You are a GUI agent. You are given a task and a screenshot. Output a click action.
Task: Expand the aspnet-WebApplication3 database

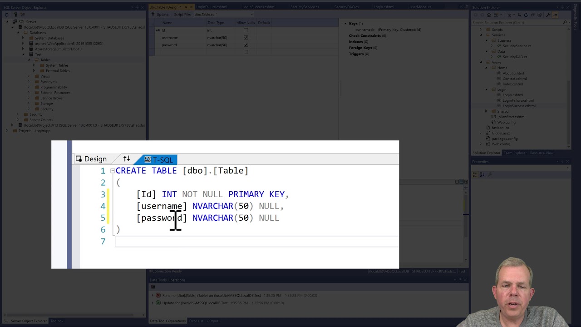[x=23, y=44]
